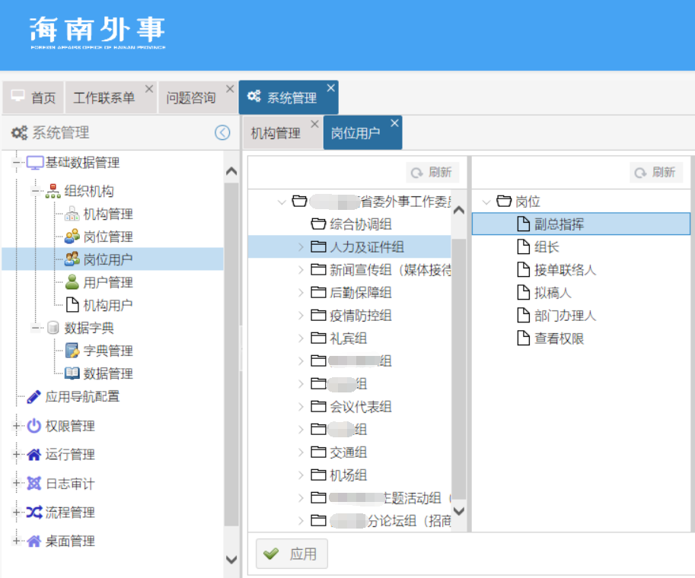Expand the 运行管理 tree node

(x=16, y=455)
